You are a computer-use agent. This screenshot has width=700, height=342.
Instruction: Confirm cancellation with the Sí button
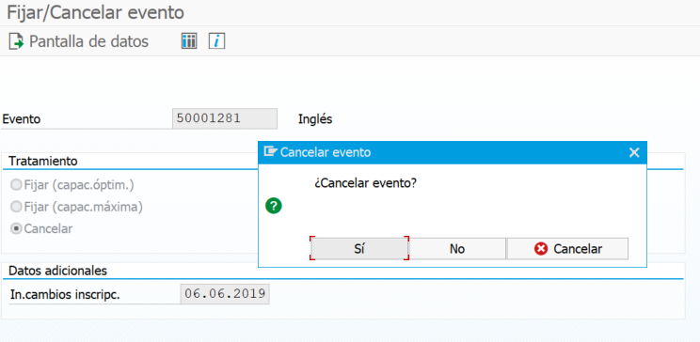359,249
